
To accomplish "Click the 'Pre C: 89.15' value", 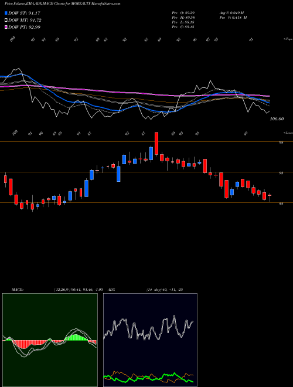I will click(x=183, y=27).
